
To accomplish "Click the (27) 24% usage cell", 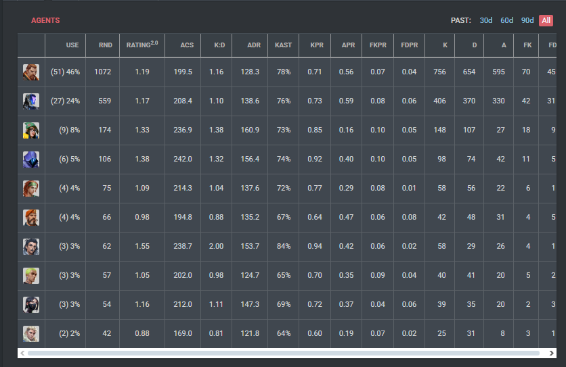I will click(x=66, y=101).
